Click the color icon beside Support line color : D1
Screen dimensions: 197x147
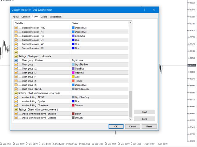16,40
